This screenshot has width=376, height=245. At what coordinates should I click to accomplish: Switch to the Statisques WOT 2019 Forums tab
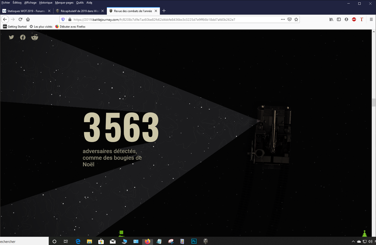[x=26, y=11]
